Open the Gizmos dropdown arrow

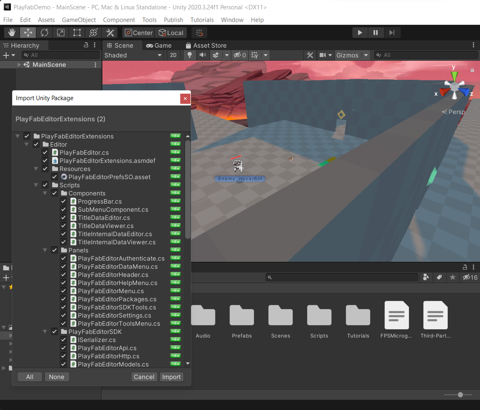tap(366, 55)
